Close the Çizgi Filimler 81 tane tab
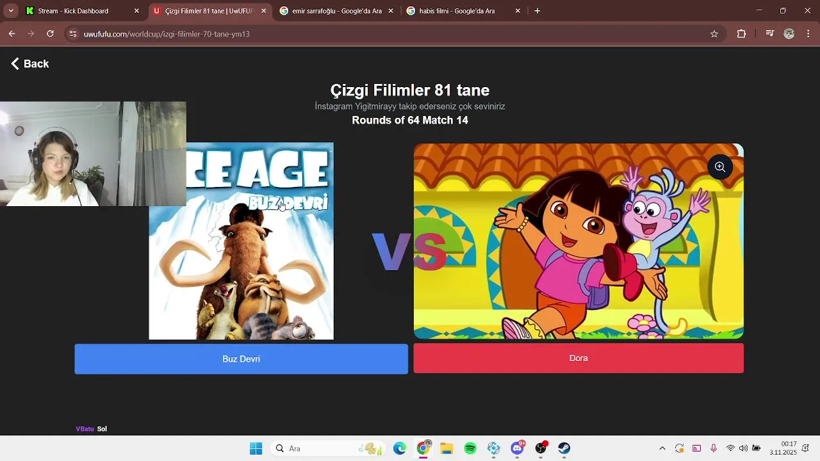 coord(263,11)
